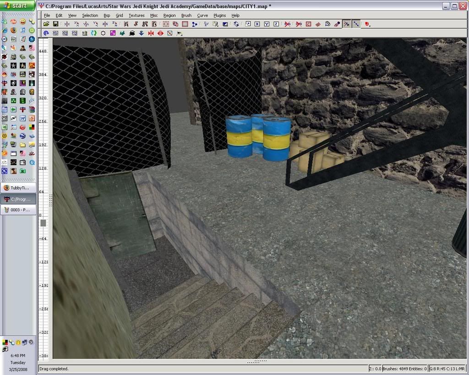Toggle don't-select-model-brushes (first red-crossed icon)

[288, 24]
